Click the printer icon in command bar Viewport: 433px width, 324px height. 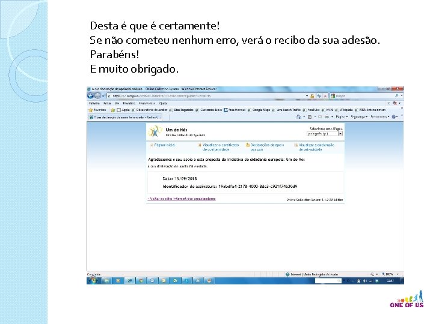[327, 117]
